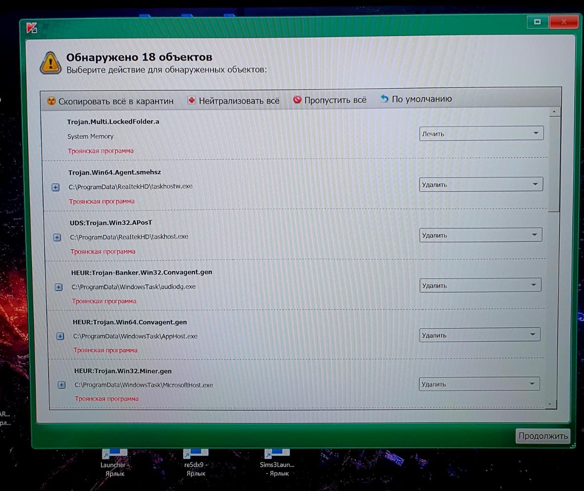Screen dimensions: 584x491
Task: Select 'HEUR:Trojan-Banker.Win32.Convagent.gen' threat name
Action: tap(142, 273)
